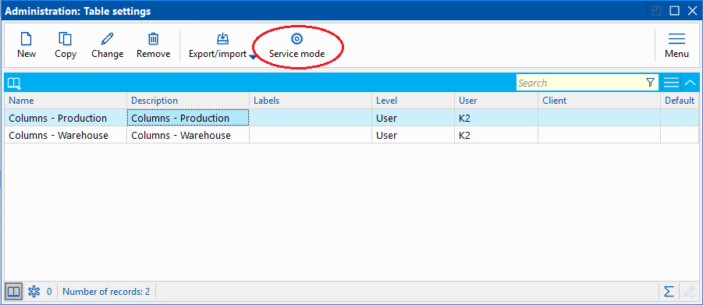
Task: Open the grid options lines menu beside search
Action: click(x=671, y=83)
